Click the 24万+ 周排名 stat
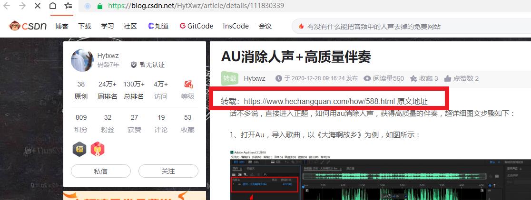 click(108, 90)
